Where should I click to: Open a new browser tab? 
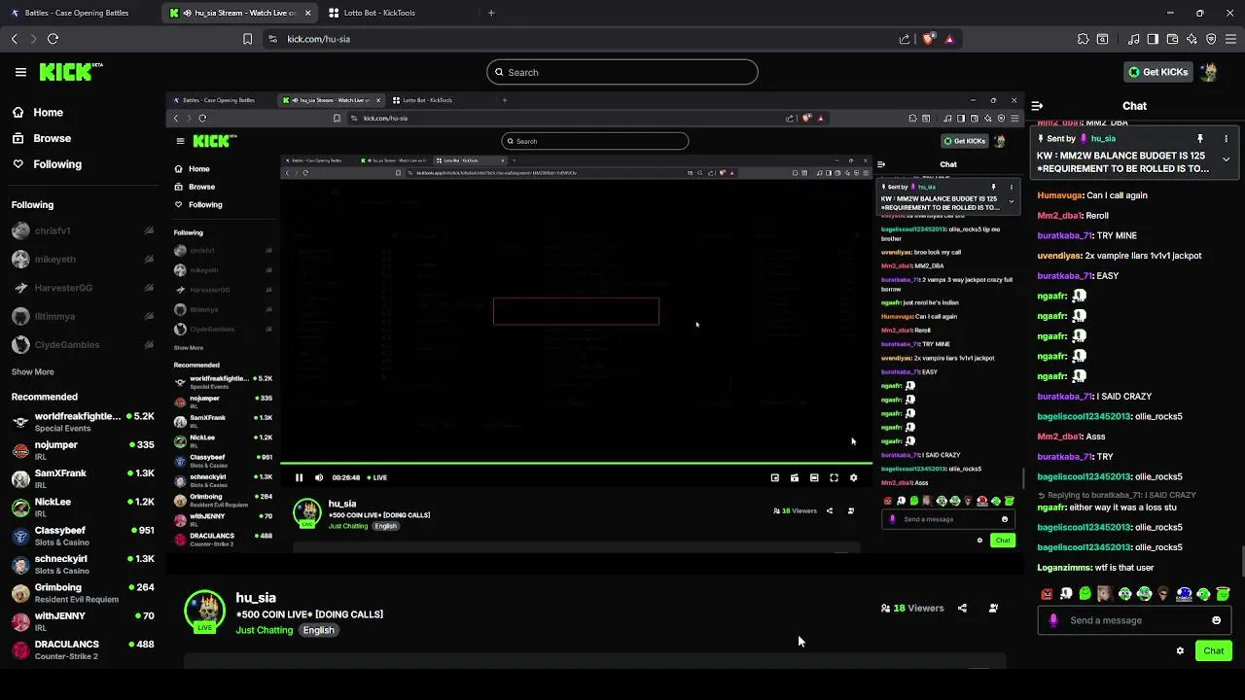point(491,13)
